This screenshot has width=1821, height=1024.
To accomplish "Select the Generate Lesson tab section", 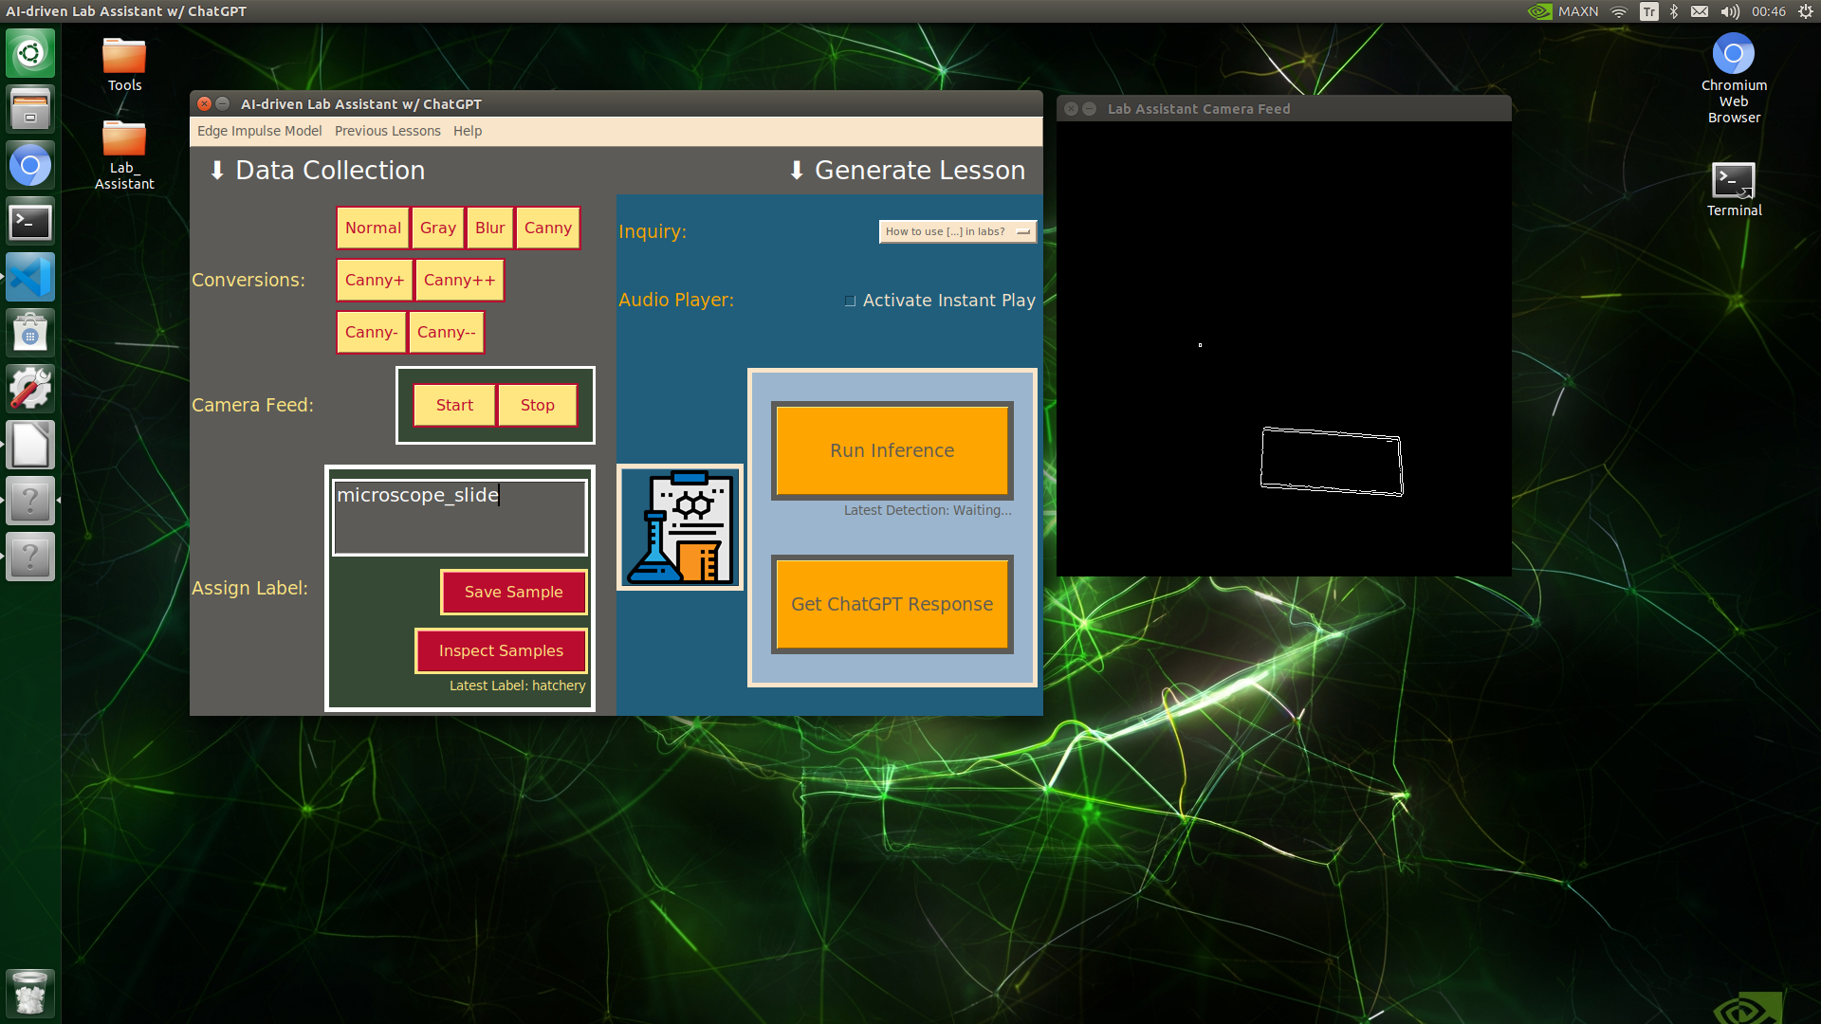I will coord(910,170).
